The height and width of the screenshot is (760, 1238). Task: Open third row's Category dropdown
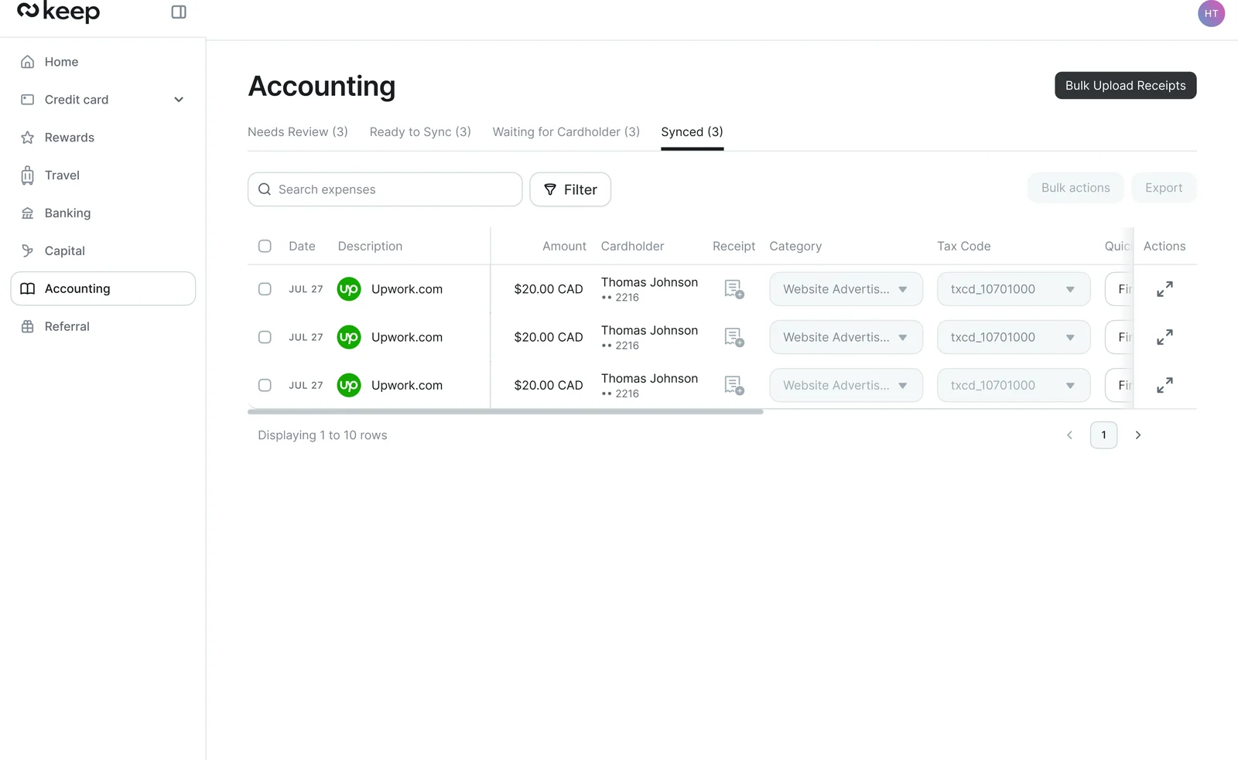point(846,385)
